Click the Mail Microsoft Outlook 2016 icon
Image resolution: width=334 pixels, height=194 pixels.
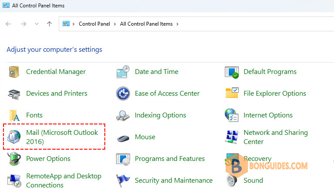pos(14,137)
